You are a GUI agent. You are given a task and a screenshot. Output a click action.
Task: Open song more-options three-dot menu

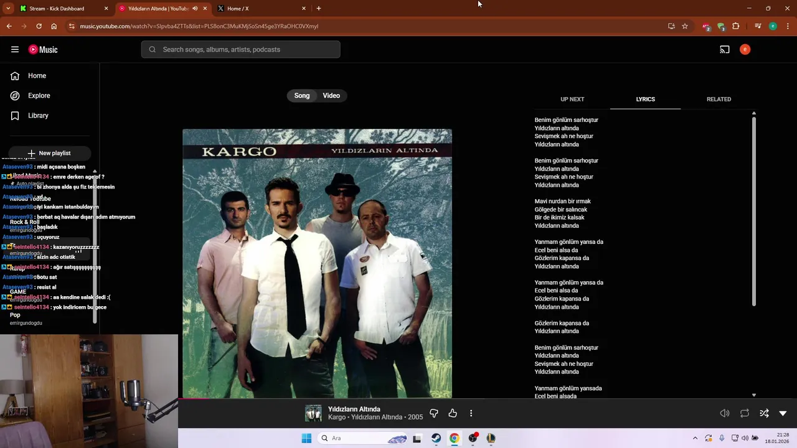pos(471,413)
